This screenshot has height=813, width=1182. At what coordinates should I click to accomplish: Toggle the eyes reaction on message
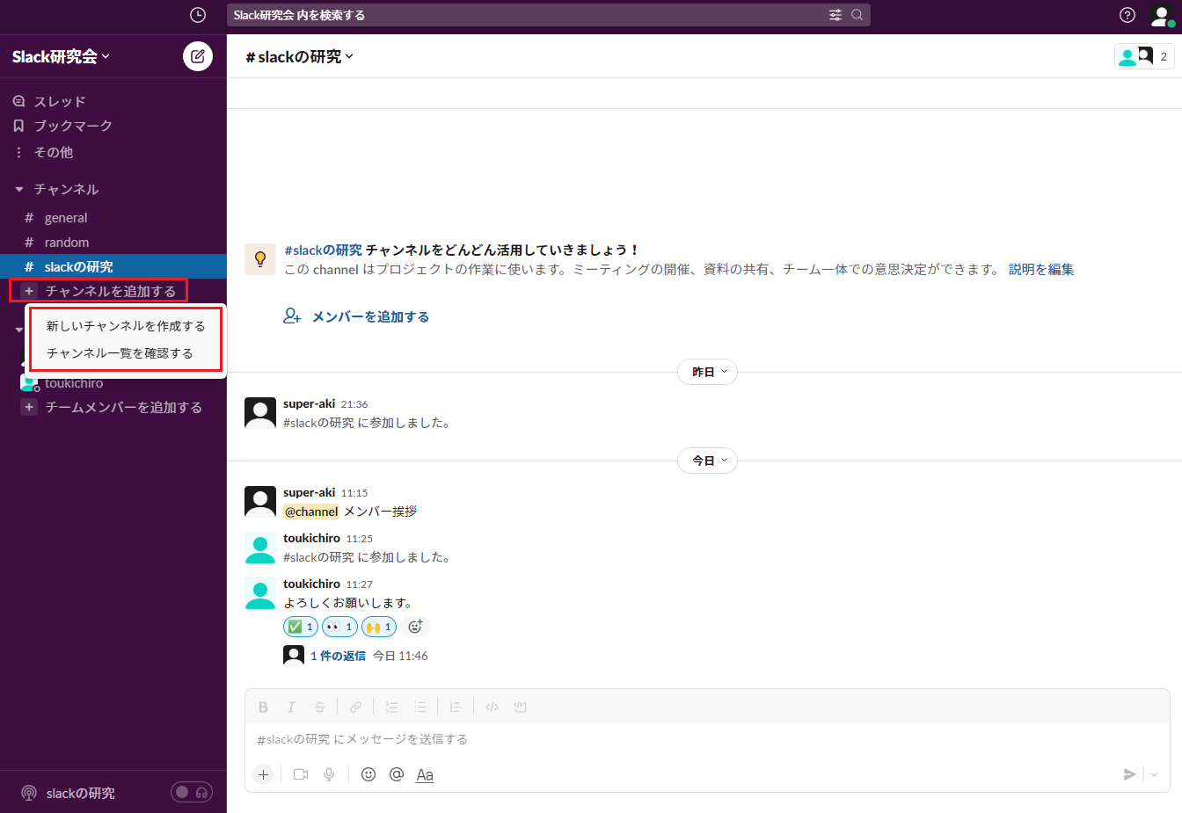[x=339, y=627]
